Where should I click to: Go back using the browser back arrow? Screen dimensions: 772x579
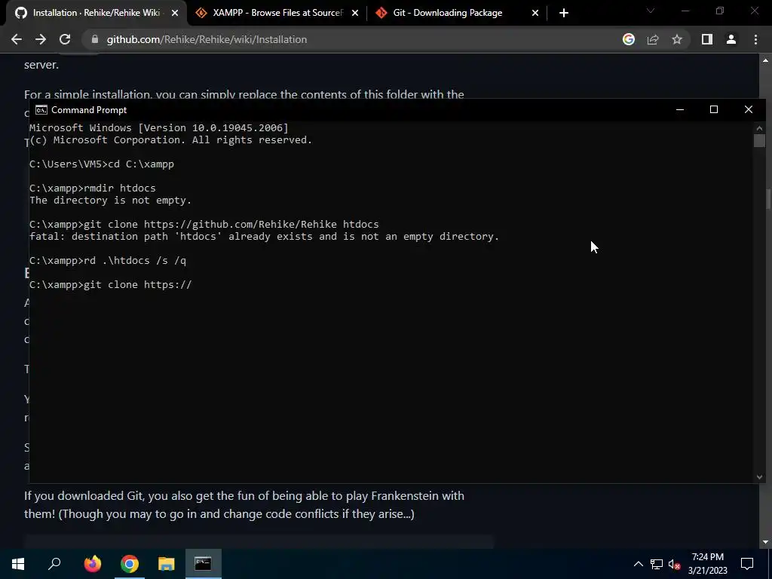(17, 39)
